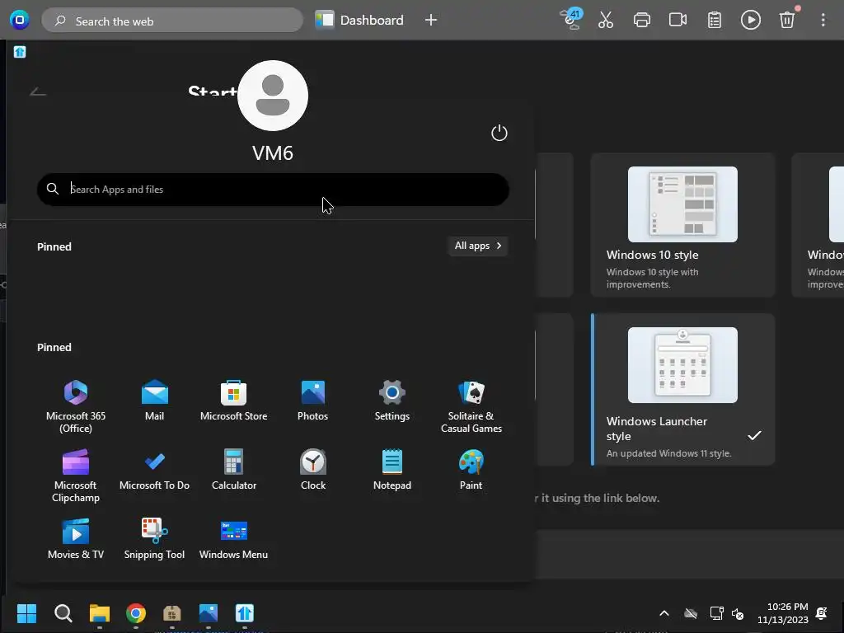This screenshot has height=633, width=844.
Task: Click the taskbar search magnifier
Action: point(63,613)
